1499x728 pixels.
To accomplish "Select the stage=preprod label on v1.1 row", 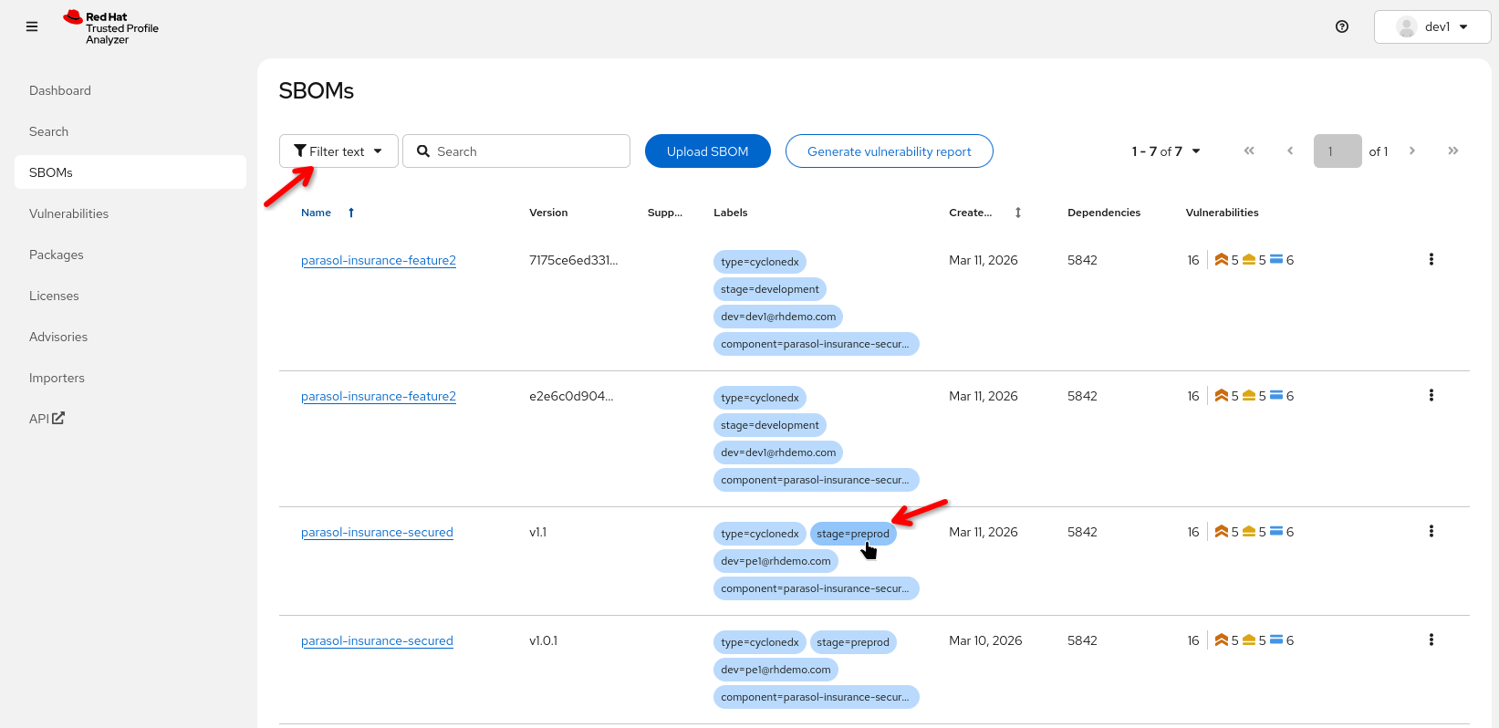I will [852, 534].
